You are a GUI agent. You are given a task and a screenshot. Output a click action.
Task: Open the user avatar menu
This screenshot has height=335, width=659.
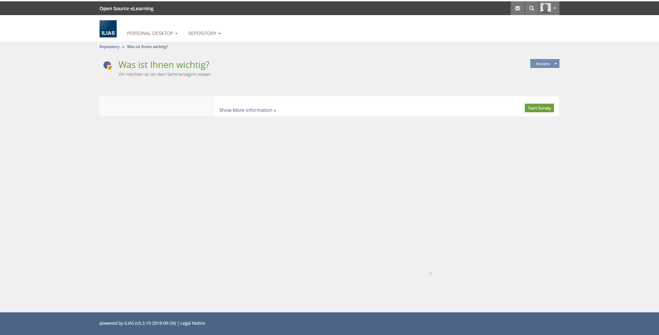click(x=549, y=8)
